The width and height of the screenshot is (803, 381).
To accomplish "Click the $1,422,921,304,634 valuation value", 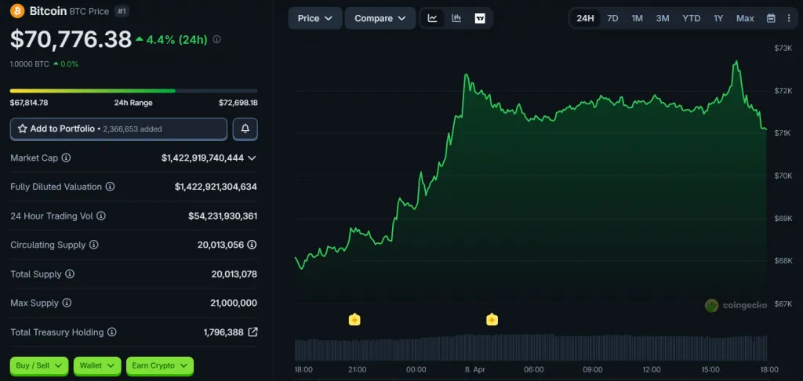I will click(x=216, y=187).
